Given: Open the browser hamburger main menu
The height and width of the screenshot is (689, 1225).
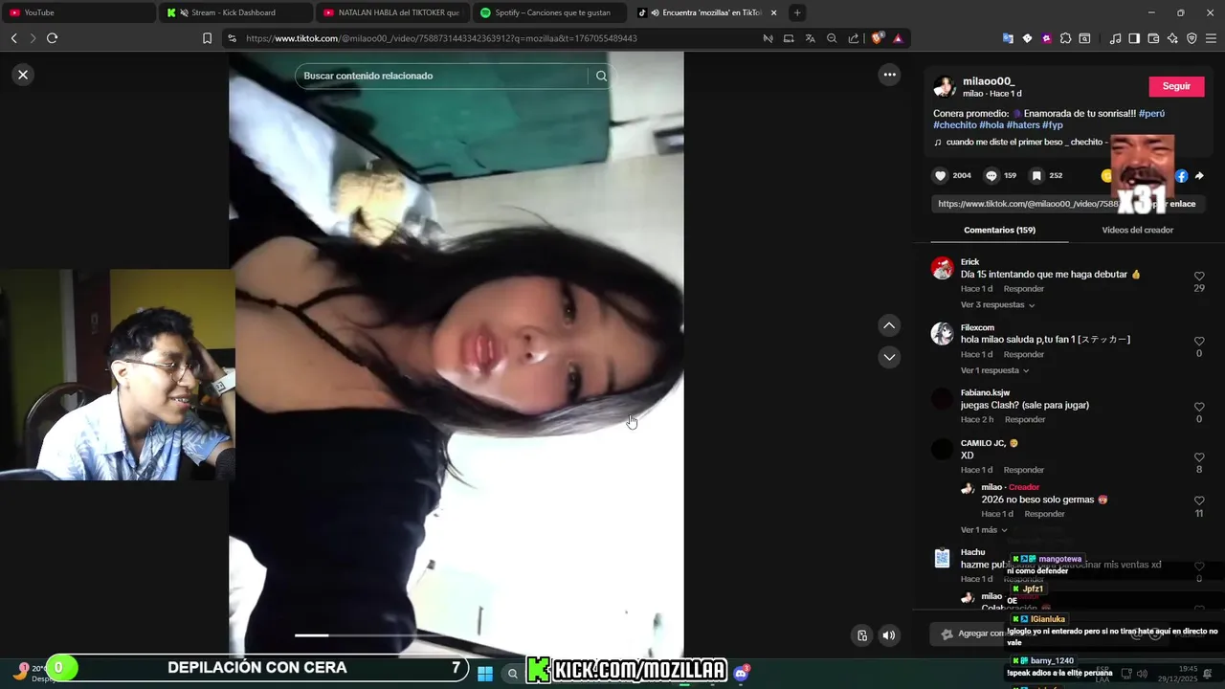Looking at the screenshot, I should (x=1212, y=38).
